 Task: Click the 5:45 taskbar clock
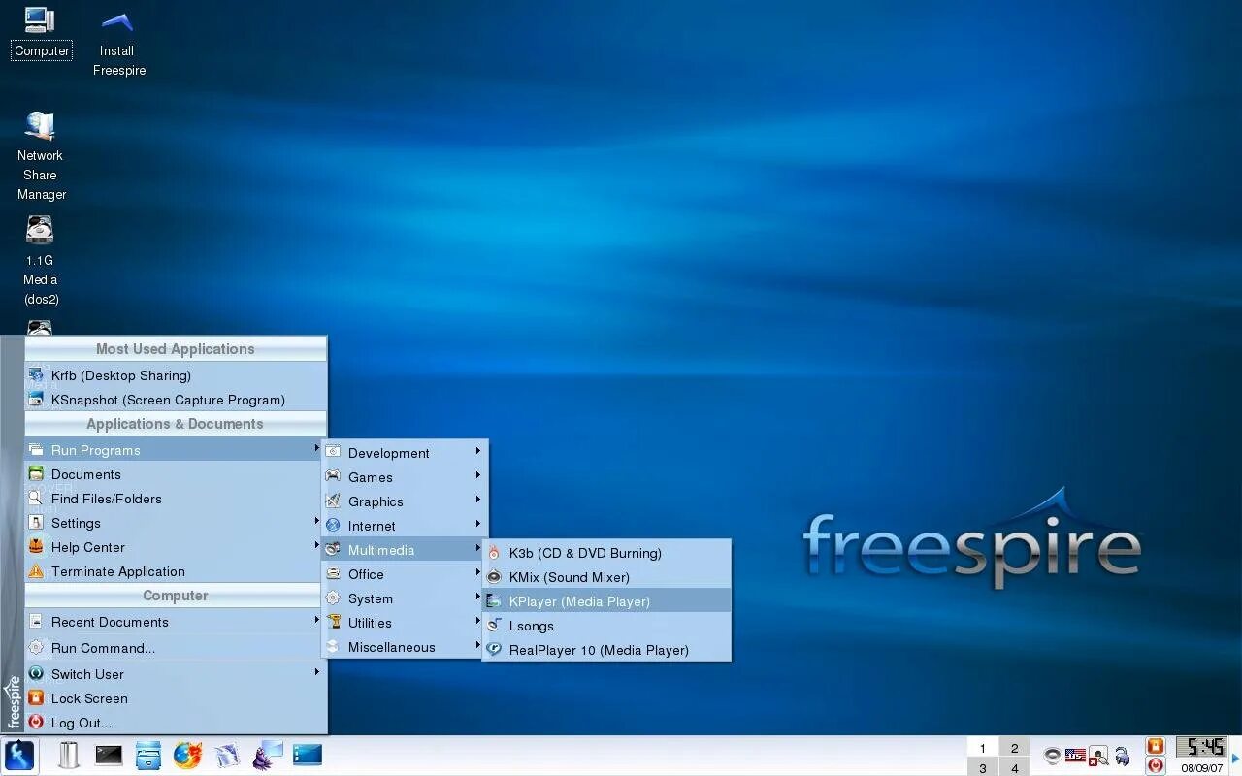click(1201, 747)
